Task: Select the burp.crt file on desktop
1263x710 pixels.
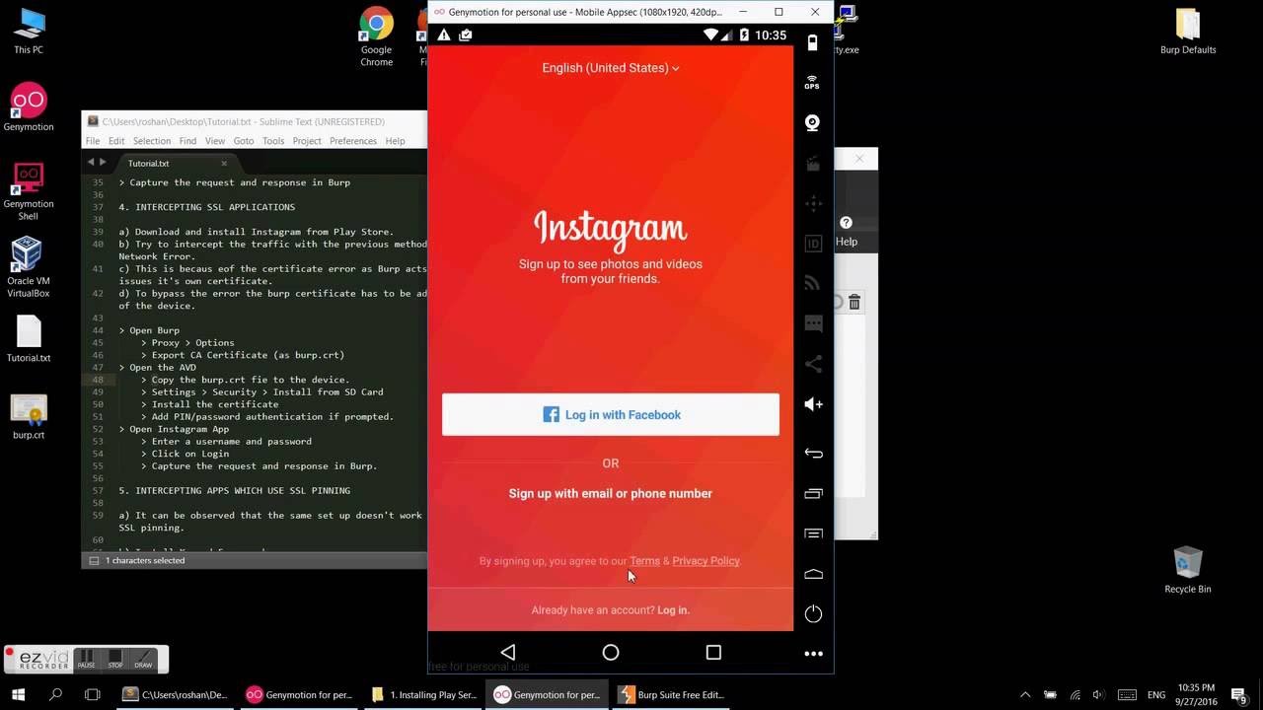Action: pyautogui.click(x=29, y=416)
